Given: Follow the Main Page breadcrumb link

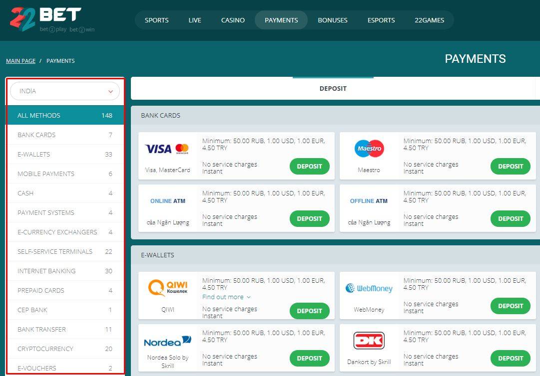Looking at the screenshot, I should pos(20,61).
